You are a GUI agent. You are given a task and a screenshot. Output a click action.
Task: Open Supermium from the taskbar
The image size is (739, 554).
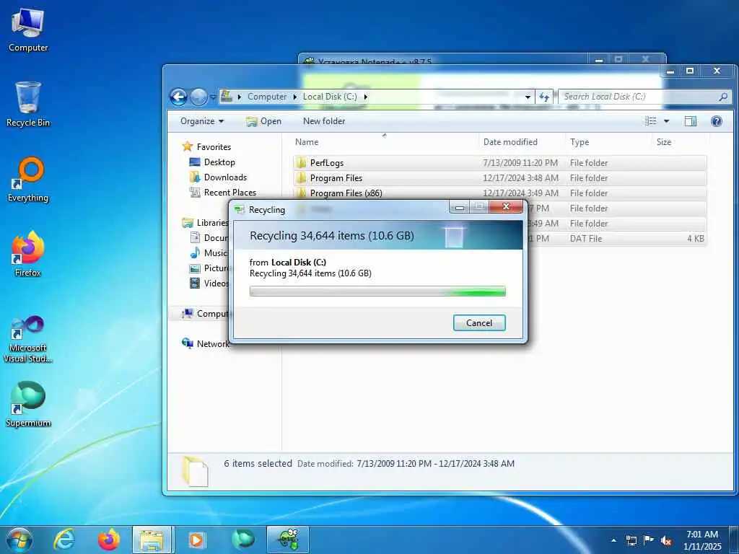(x=242, y=540)
